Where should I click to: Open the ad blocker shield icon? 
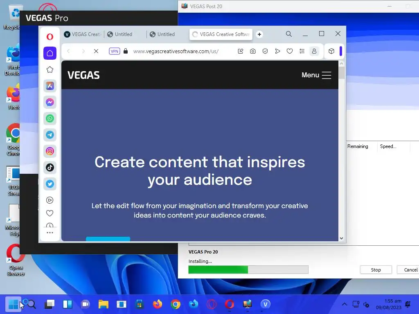[265, 51]
